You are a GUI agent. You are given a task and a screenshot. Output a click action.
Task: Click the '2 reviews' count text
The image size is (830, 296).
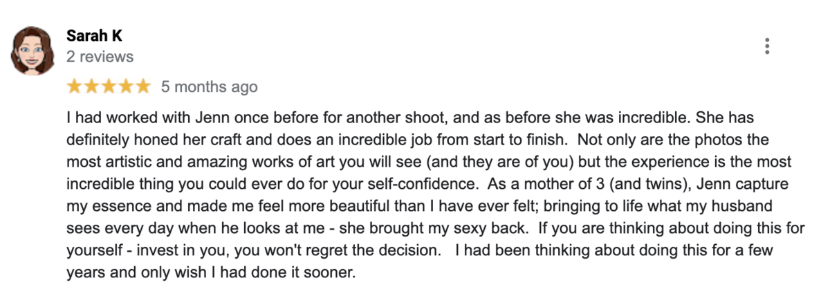click(100, 57)
